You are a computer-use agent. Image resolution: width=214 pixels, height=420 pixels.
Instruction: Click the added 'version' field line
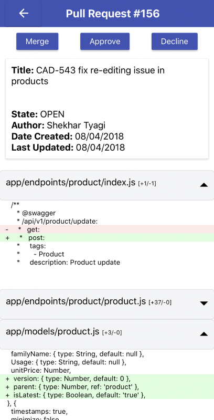[x=107, y=379]
